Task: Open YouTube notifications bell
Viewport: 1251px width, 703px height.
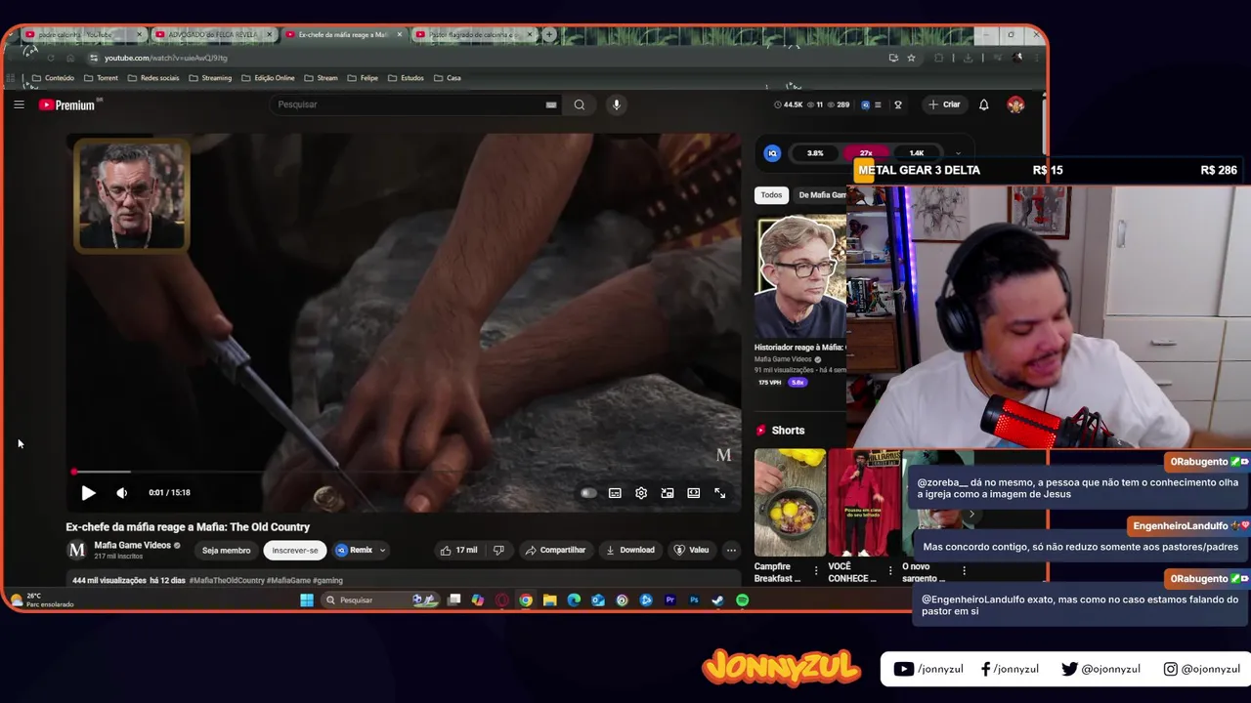Action: (984, 104)
